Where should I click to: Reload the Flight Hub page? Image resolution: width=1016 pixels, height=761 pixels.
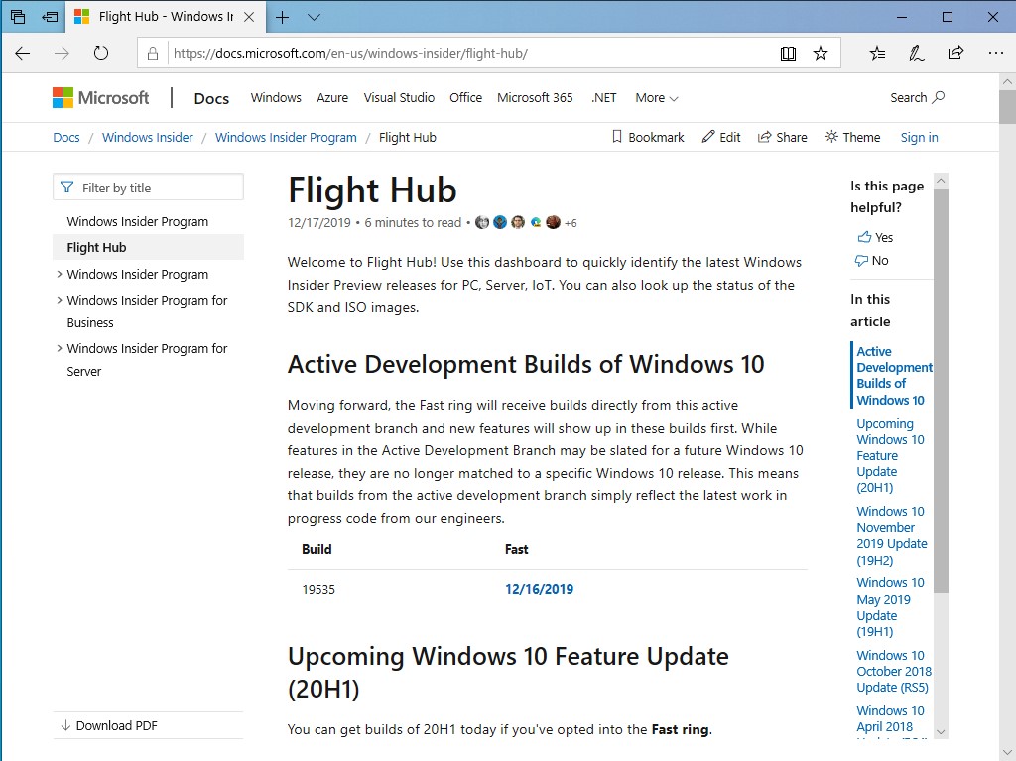(x=101, y=53)
